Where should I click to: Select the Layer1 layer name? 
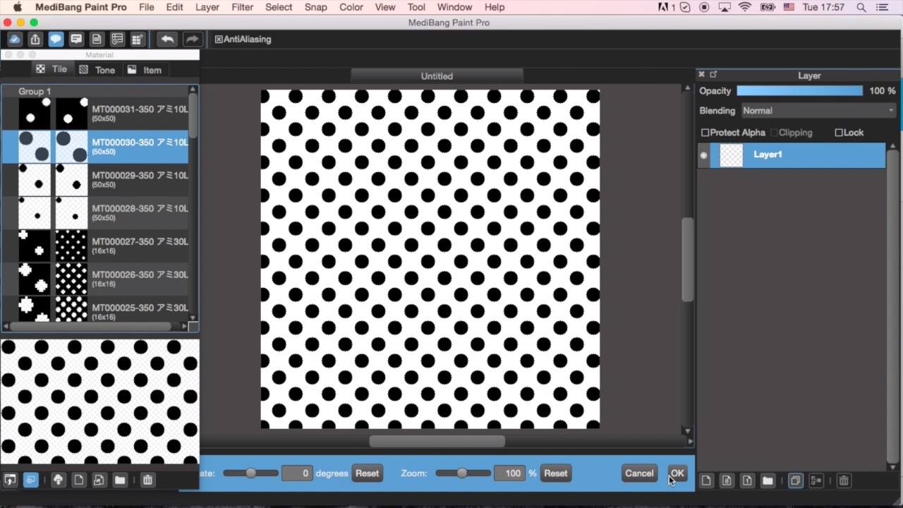tap(768, 155)
